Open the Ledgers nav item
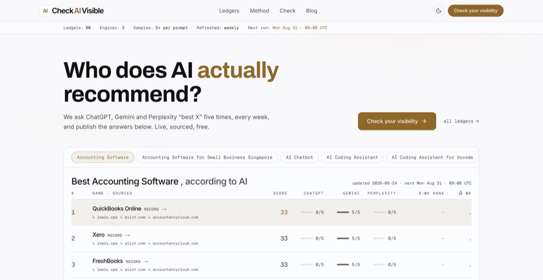The image size is (543, 280). (x=229, y=11)
